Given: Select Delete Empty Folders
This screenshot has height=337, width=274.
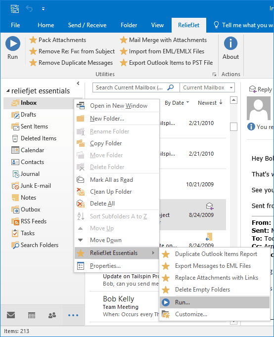Looking at the screenshot, I should [x=215, y=290].
